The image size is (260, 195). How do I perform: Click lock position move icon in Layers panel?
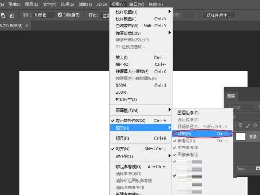coord(255,126)
